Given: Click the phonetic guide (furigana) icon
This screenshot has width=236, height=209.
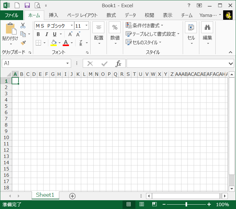Looking at the screenshot, I should click(81, 43).
